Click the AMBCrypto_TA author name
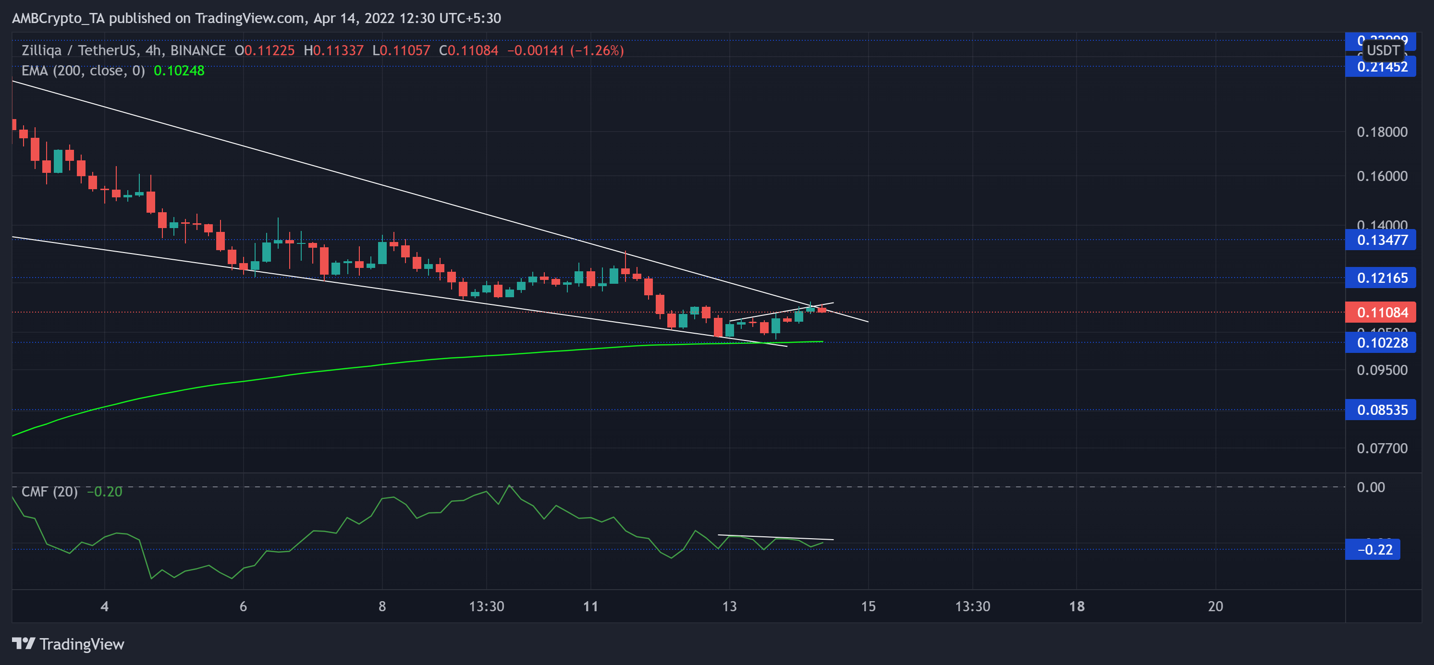Viewport: 1434px width, 665px height. point(59,18)
